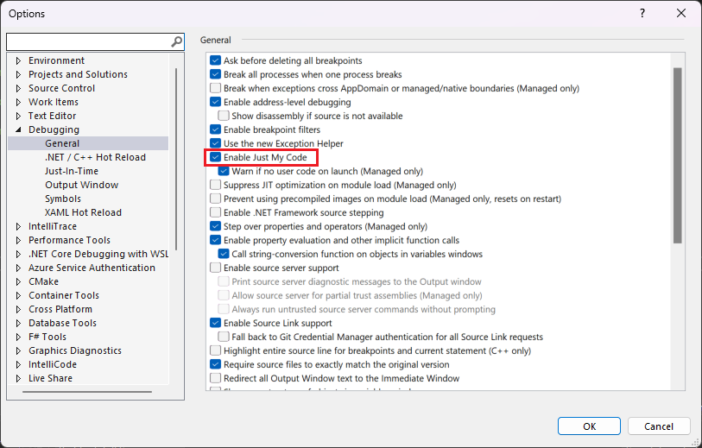The image size is (702, 448).
Task: Click the Cancel button
Action: 658,426
